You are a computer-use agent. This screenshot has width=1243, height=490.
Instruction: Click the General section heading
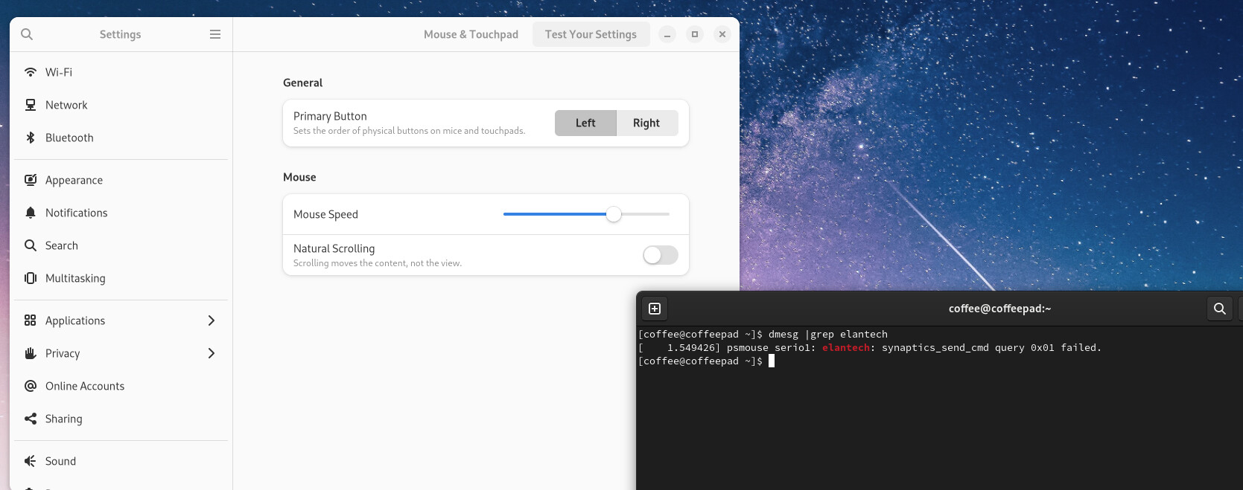[x=302, y=83]
